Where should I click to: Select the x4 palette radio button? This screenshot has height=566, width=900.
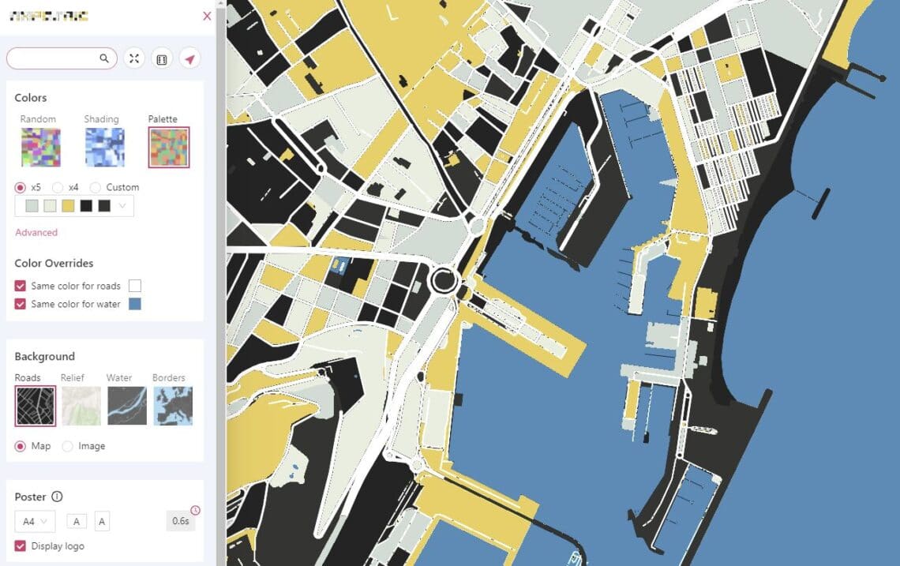57,187
